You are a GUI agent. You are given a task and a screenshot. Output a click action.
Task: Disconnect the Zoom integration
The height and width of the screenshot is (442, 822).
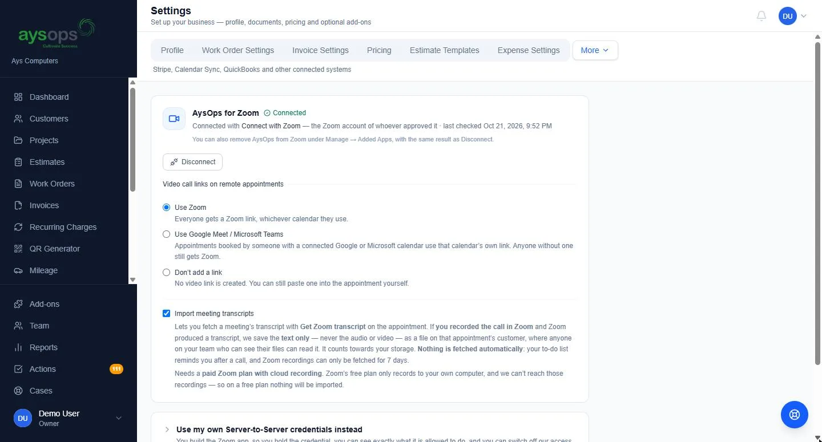(192, 162)
